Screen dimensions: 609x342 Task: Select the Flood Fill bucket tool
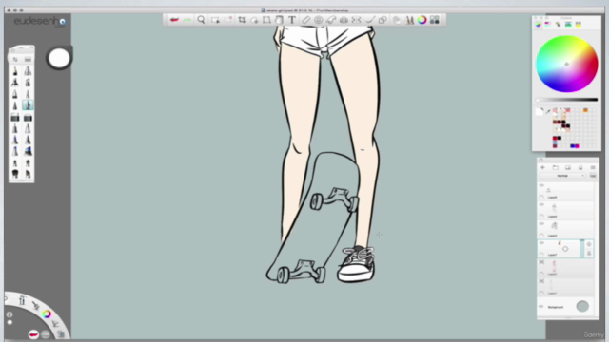click(x=279, y=20)
